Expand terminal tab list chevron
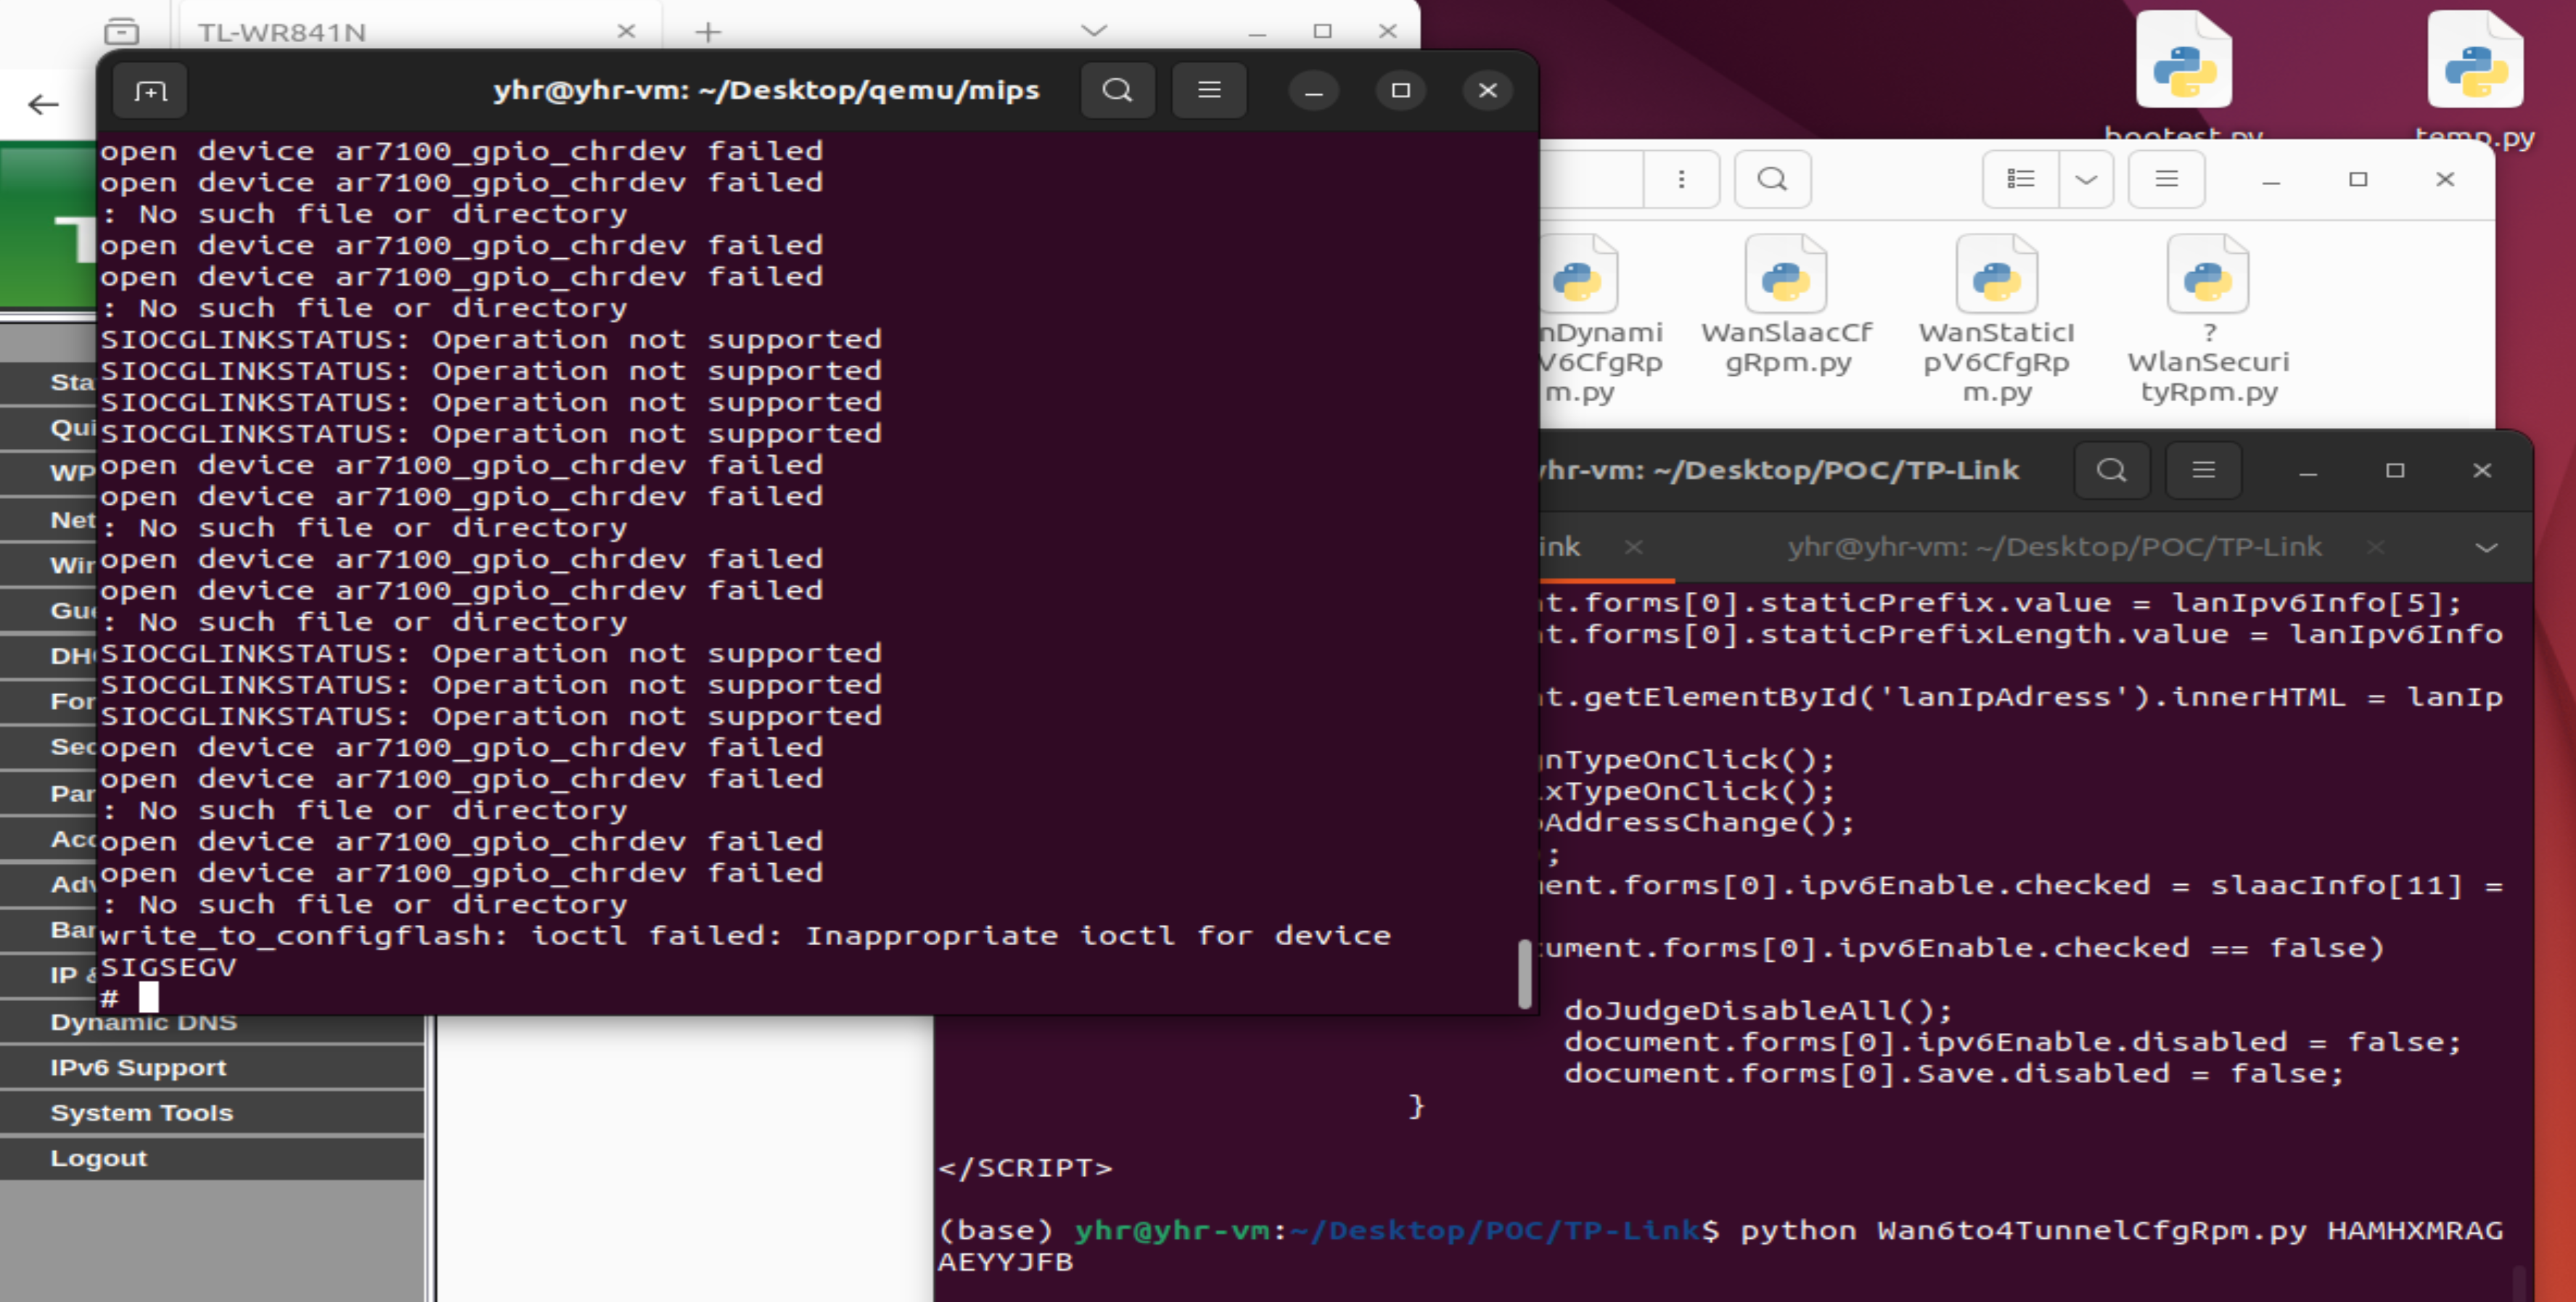The height and width of the screenshot is (1302, 2576). tap(2486, 548)
